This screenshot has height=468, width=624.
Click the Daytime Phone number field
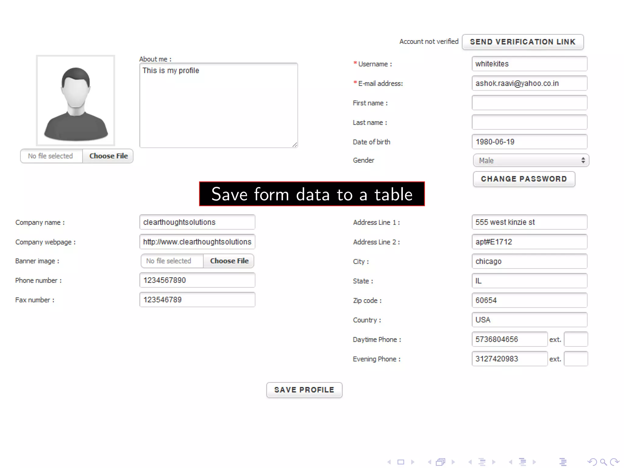[510, 339]
